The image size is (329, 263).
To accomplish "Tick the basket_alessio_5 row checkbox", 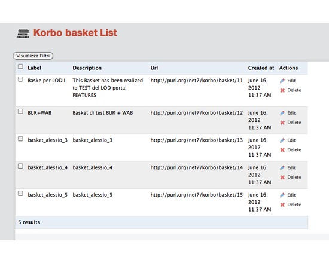I will click(20, 194).
